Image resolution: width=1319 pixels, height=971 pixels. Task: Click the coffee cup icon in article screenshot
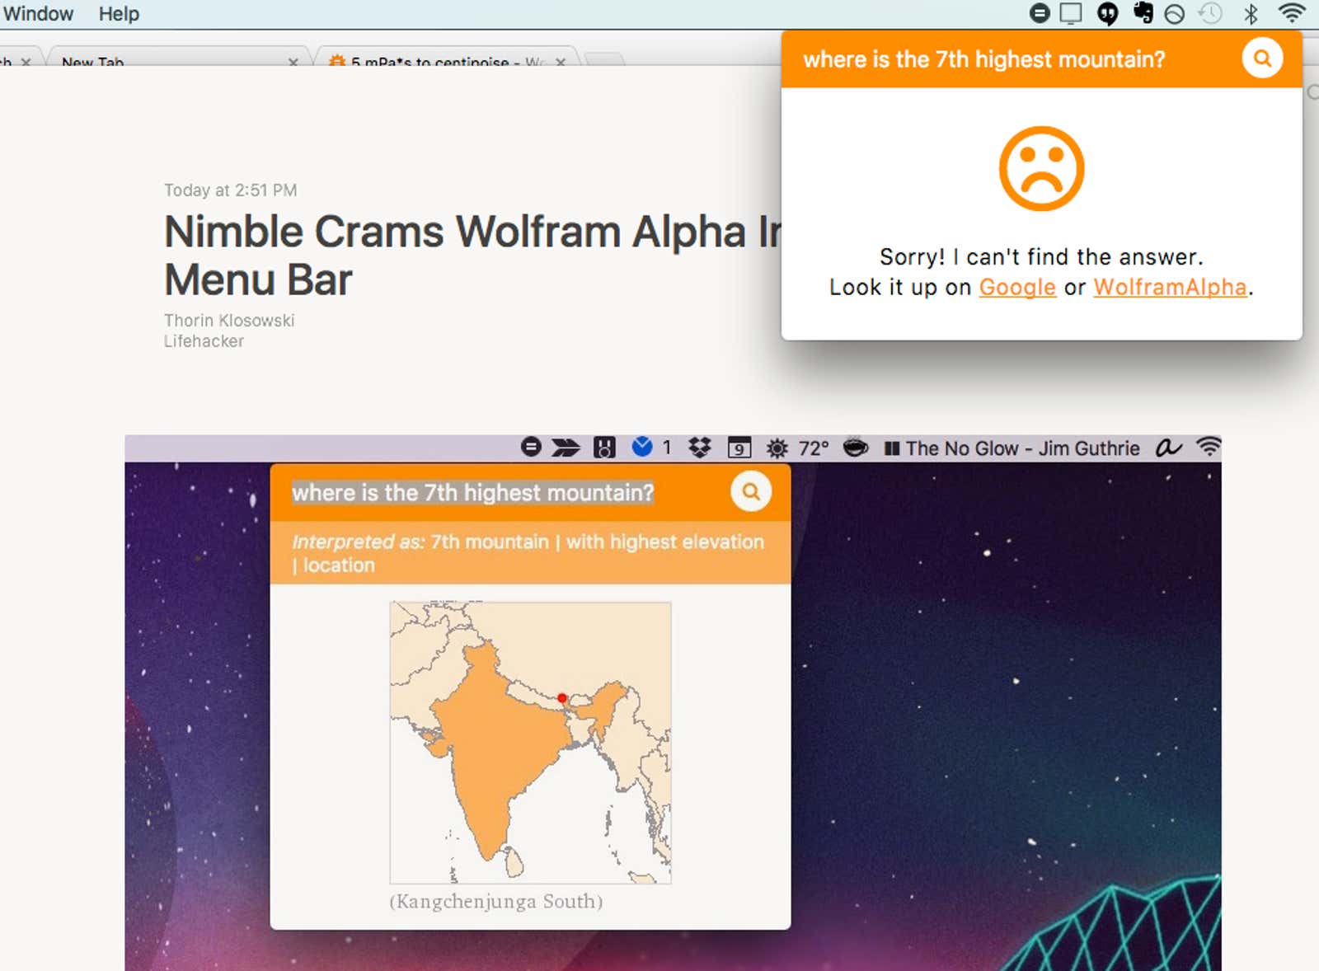[x=856, y=447]
